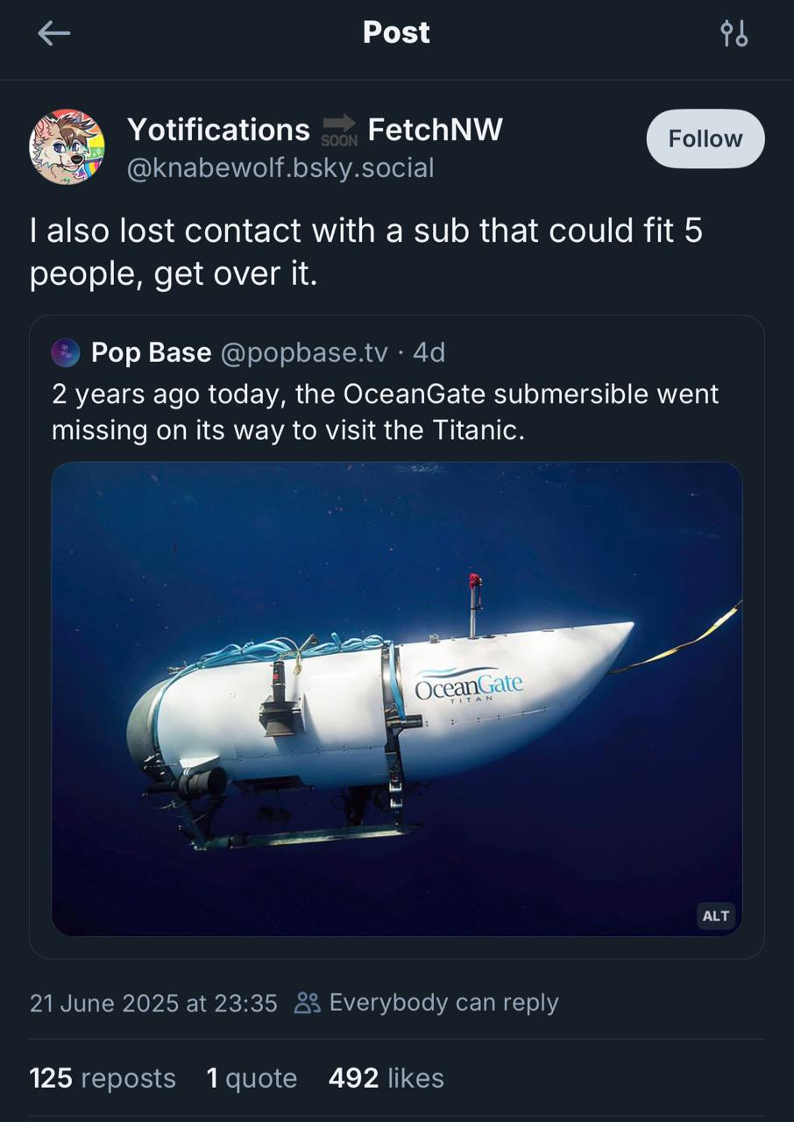Tap the SOON arrow emoji in display name

tap(339, 130)
